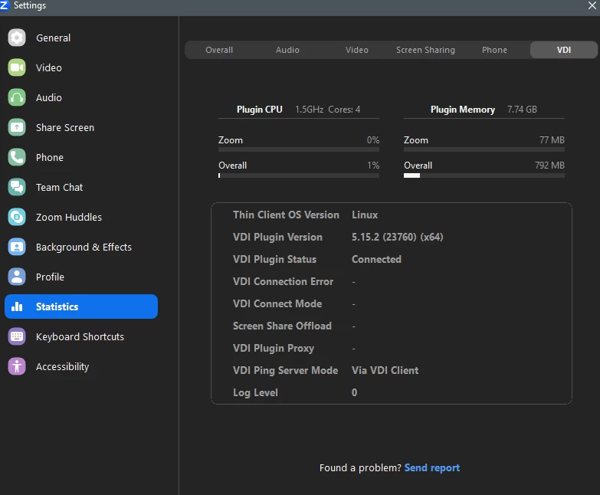Open Audio settings label
The image size is (600, 495).
pos(48,97)
